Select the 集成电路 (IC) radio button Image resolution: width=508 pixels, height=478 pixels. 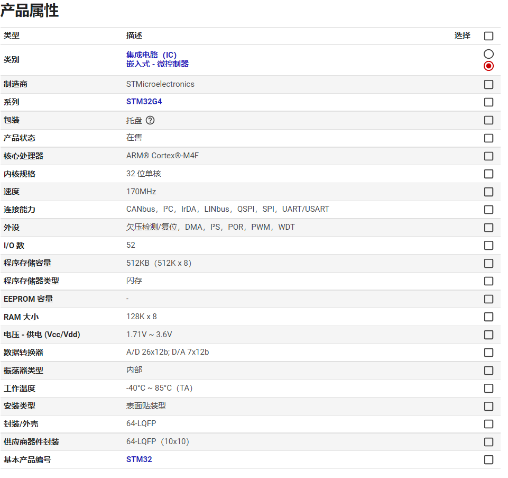point(488,54)
